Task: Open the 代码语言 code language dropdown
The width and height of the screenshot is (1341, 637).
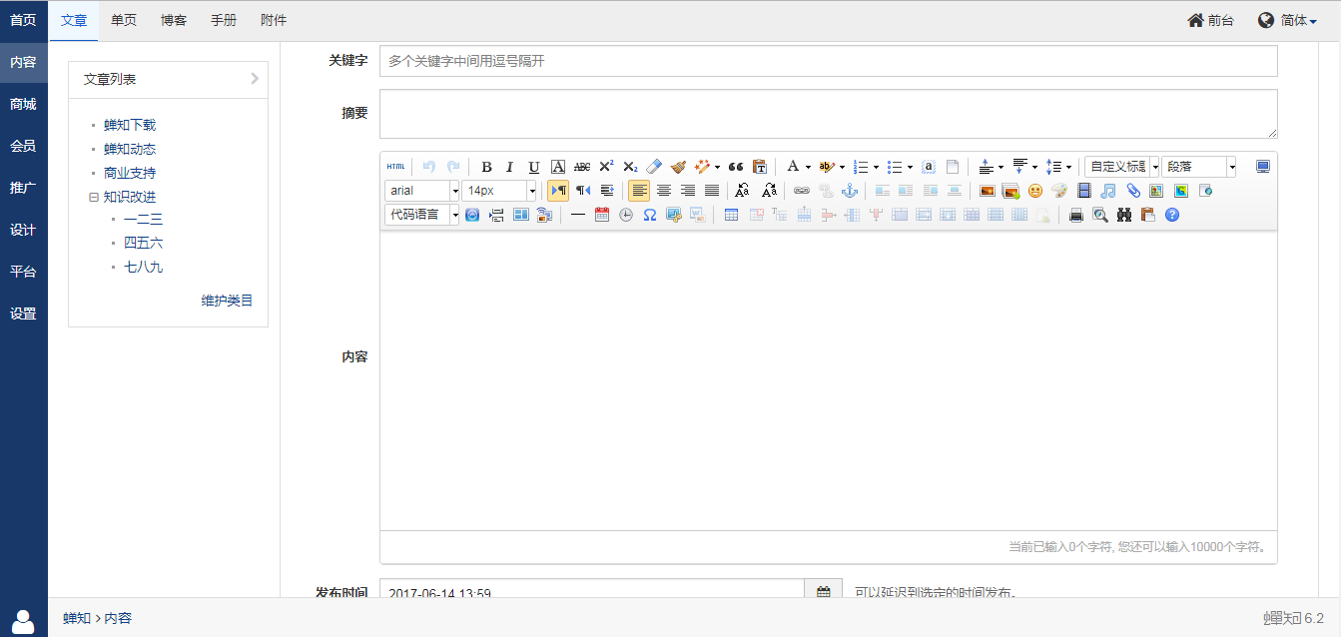Action: coord(422,215)
